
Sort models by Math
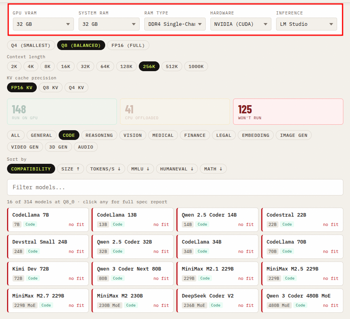(x=214, y=169)
